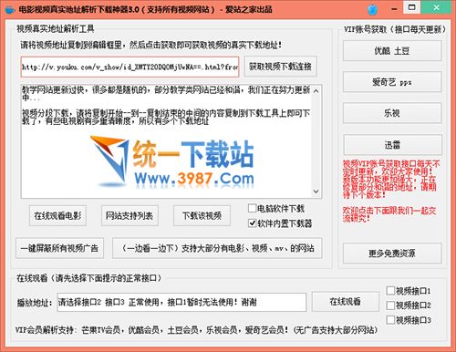Image resolution: width=456 pixels, height=352 pixels.
Task: Click the 一键屏蔽所有视频广告 button
Action: (59, 248)
